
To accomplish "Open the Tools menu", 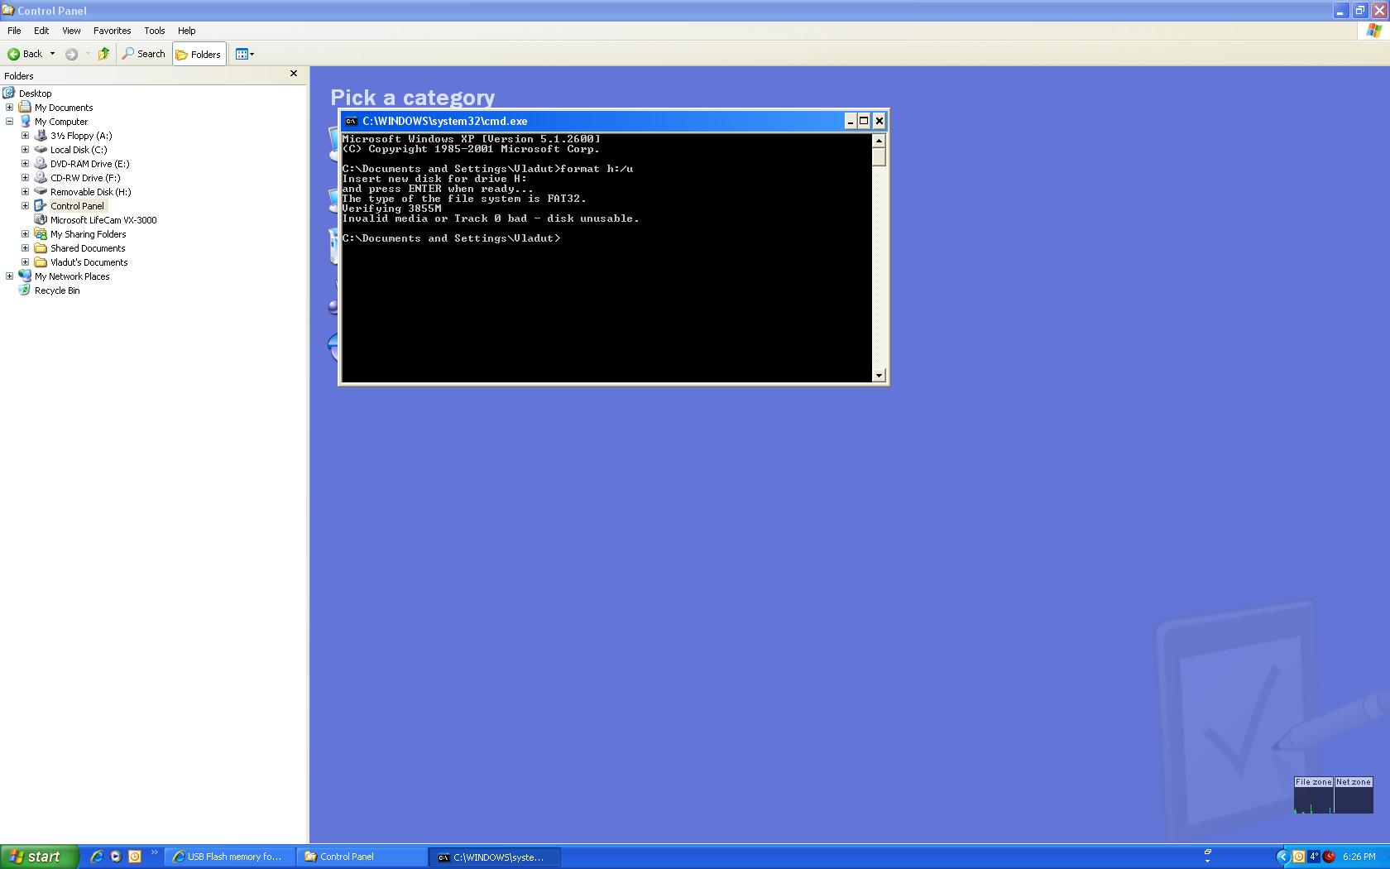I will 155,31.
